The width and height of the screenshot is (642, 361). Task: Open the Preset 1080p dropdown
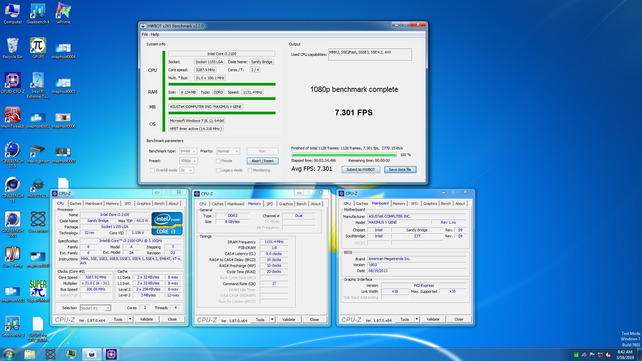(x=189, y=161)
